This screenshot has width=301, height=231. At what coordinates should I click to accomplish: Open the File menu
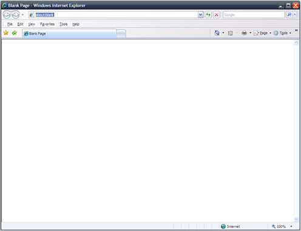tap(10, 24)
